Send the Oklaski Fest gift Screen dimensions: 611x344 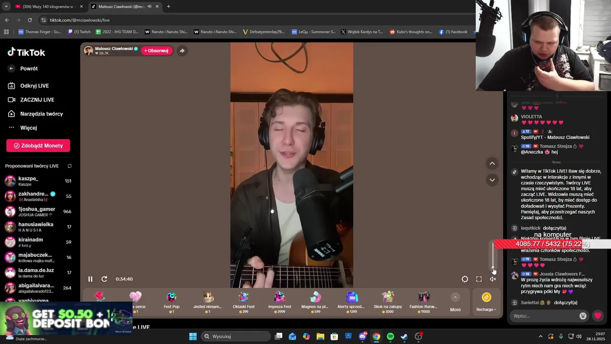coord(243,302)
